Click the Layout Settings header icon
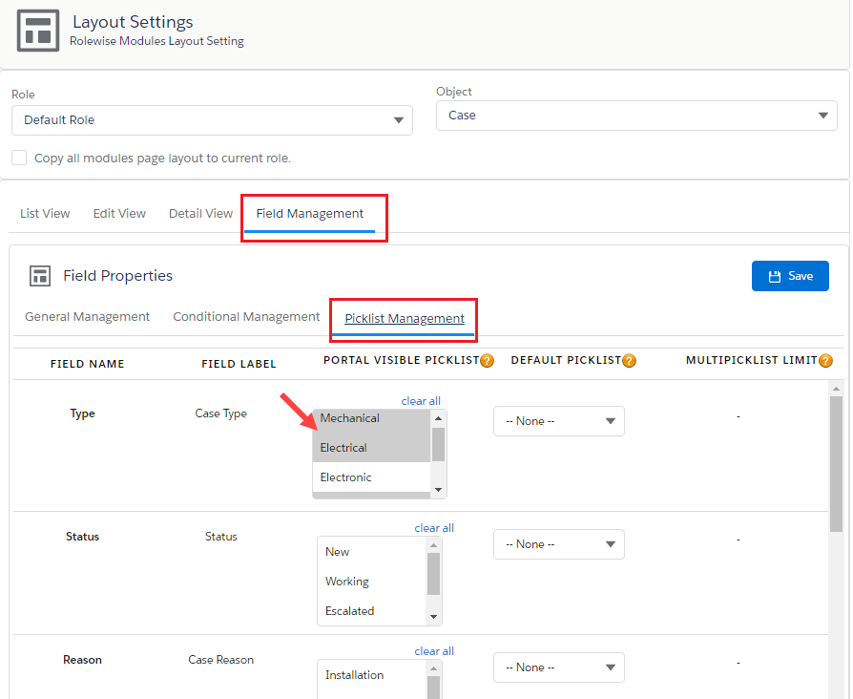The image size is (853, 699). click(38, 31)
